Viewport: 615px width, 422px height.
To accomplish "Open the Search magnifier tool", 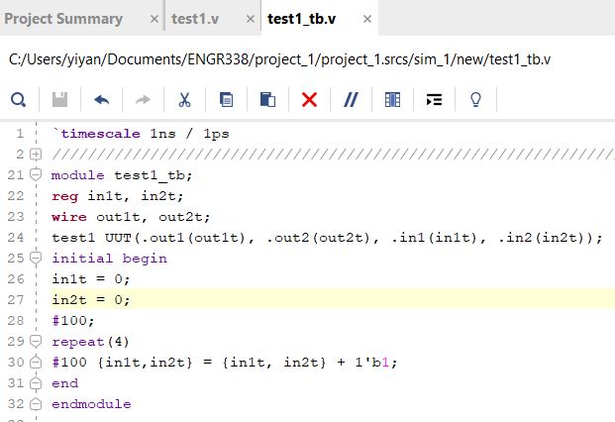I will (18, 99).
